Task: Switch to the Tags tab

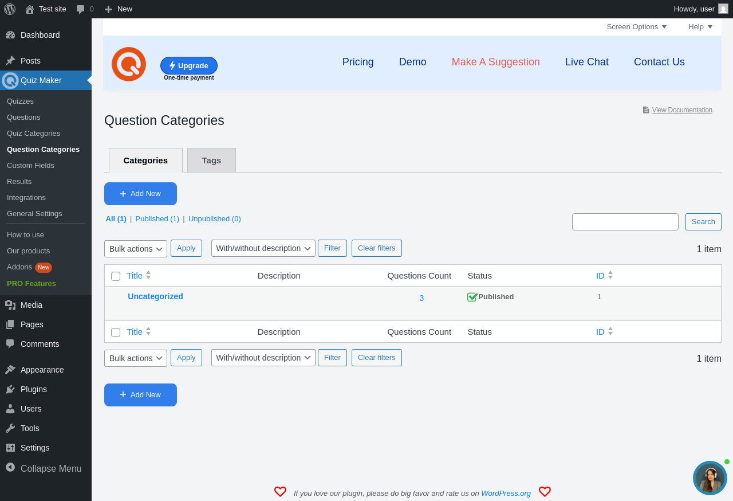Action: pos(211,161)
